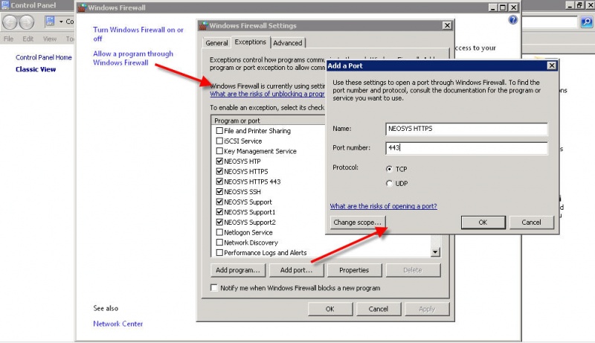Enable Notify me when Firewall blocks program
The height and width of the screenshot is (343, 595).
[214, 288]
